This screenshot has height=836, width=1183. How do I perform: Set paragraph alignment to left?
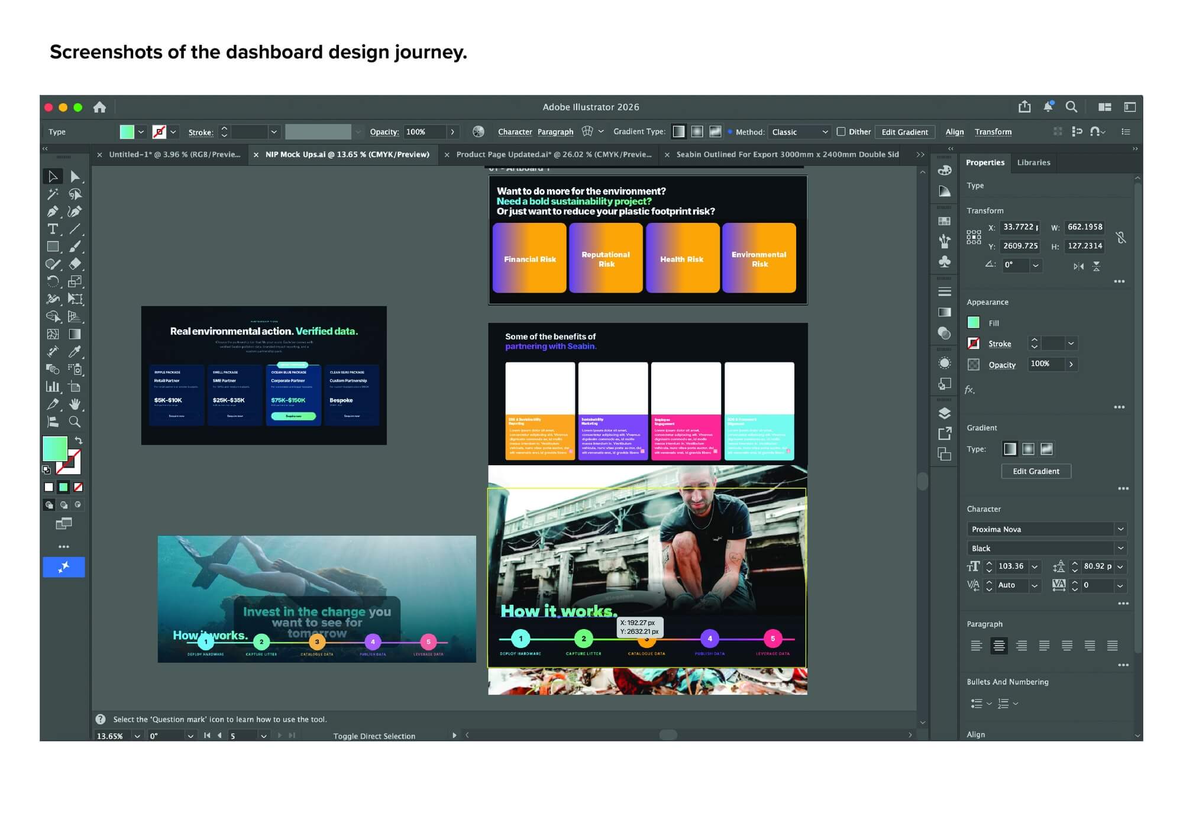[977, 646]
